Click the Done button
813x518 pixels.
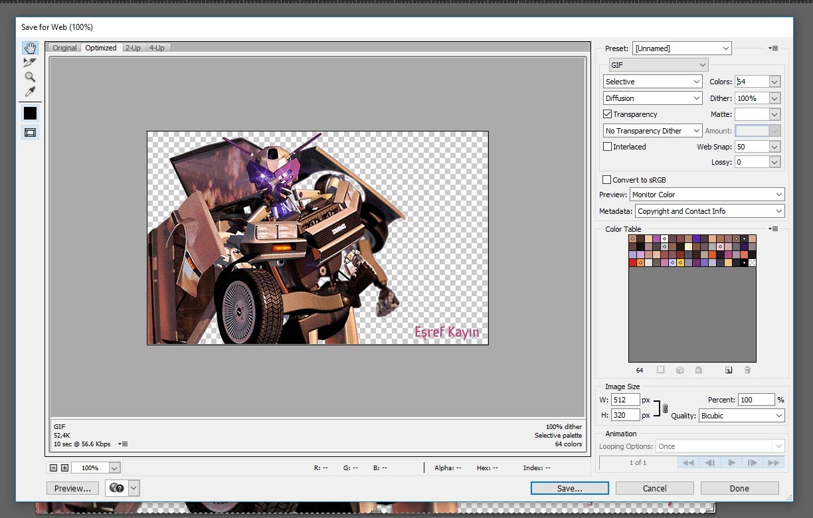tap(740, 488)
